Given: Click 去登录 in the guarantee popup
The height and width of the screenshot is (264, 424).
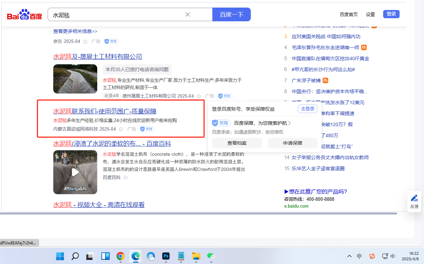Looking at the screenshot, I should click(307, 109).
